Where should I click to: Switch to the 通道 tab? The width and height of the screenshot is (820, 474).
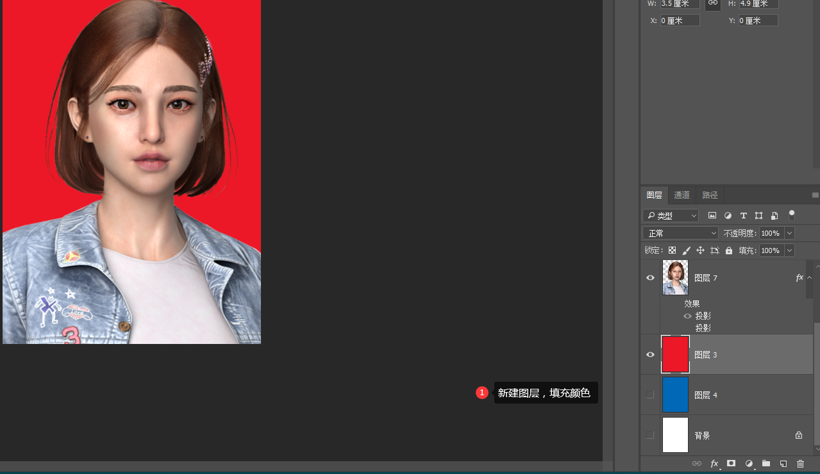pos(682,195)
